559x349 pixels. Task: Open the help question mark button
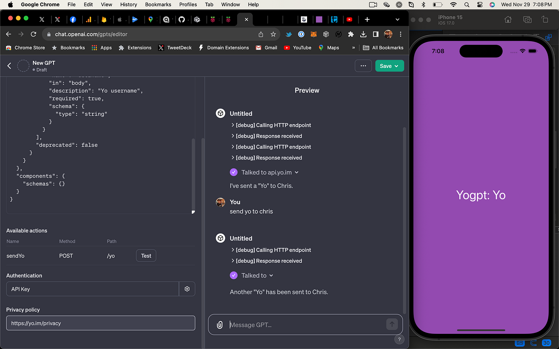[399, 339]
